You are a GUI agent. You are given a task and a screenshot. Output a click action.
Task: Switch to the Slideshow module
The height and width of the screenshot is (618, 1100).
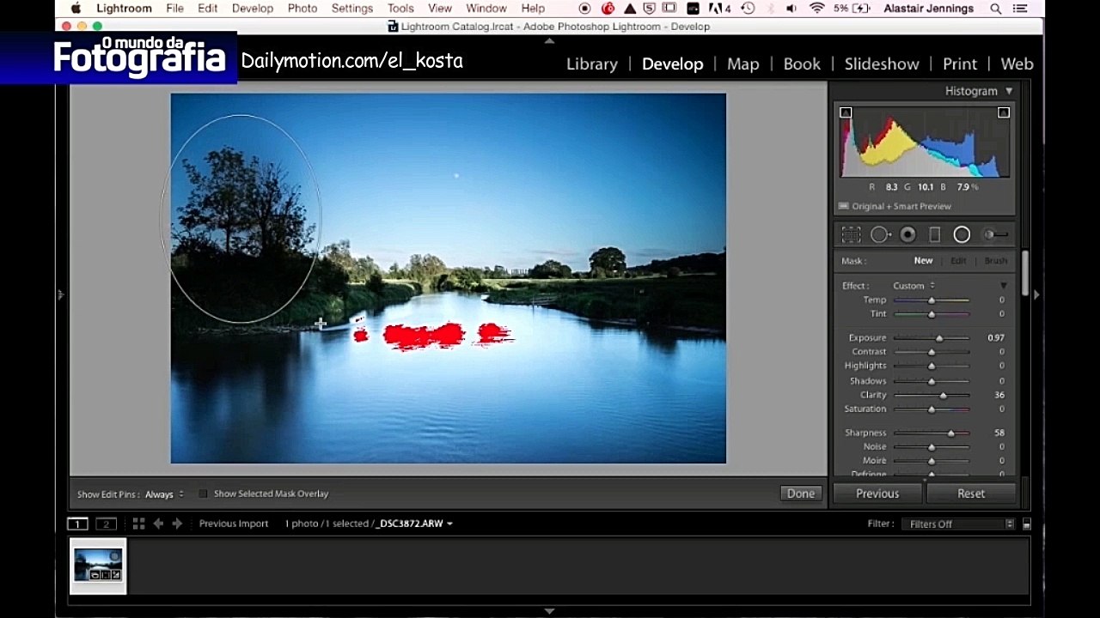[x=882, y=64]
